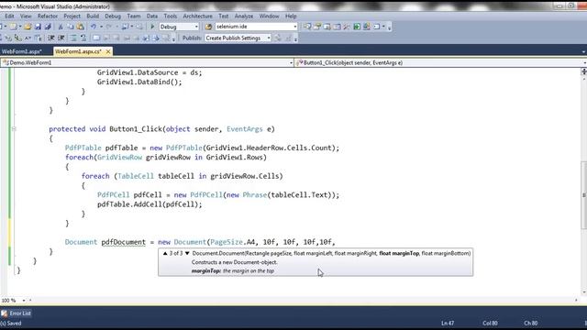Click the Add New Item toolbar icon
This screenshot has height=330, width=587.
(x=14, y=27)
